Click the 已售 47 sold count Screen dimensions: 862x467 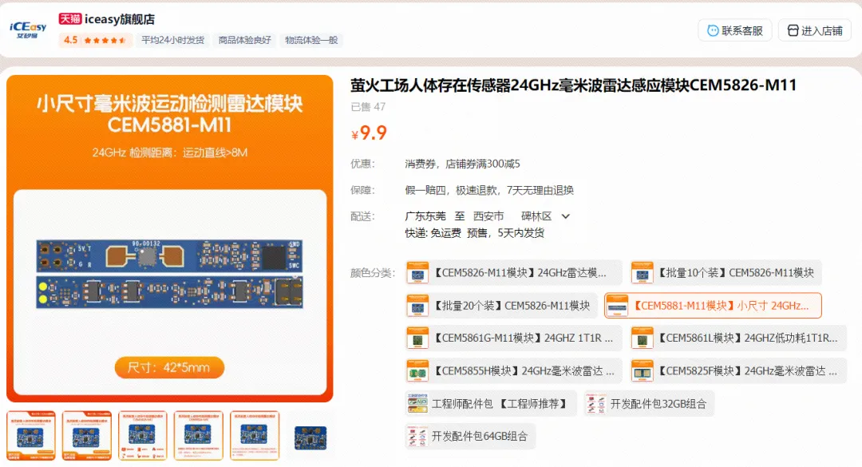pyautogui.click(x=368, y=107)
